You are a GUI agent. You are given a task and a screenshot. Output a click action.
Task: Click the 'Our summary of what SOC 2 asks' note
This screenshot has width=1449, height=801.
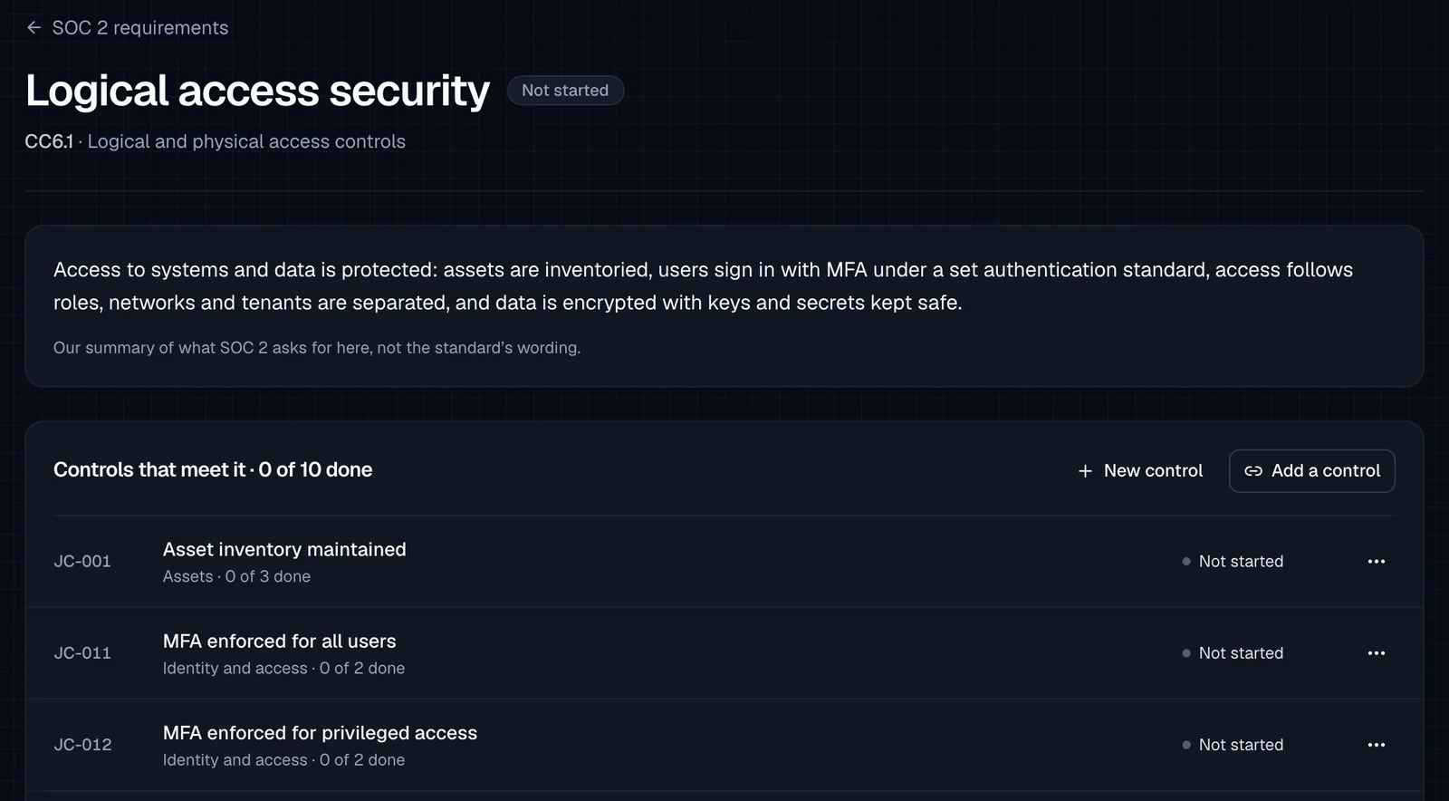(x=317, y=348)
